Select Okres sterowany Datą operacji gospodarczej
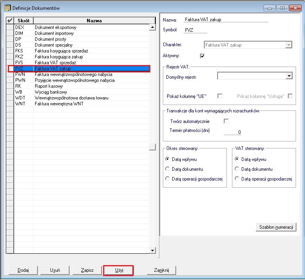This screenshot has height=280, width=305. click(x=167, y=179)
